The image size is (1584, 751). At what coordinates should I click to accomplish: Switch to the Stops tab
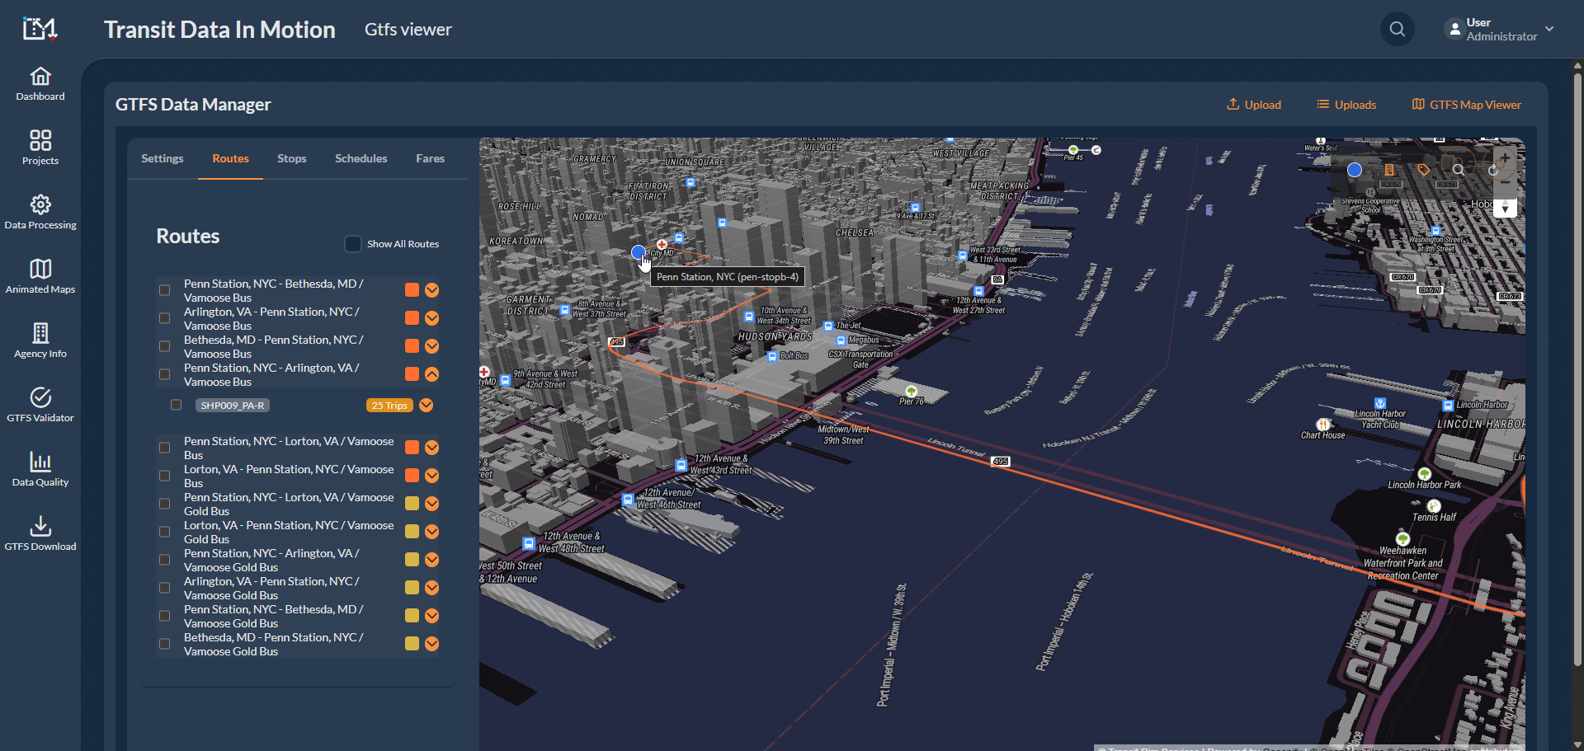coord(291,158)
